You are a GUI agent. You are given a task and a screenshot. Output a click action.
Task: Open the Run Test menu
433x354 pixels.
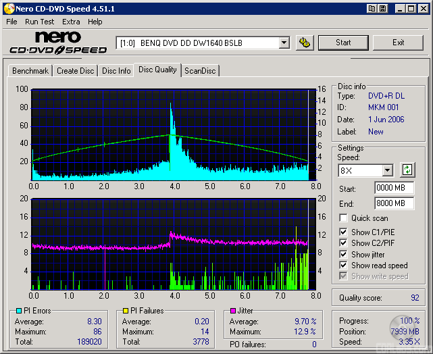[x=40, y=22]
